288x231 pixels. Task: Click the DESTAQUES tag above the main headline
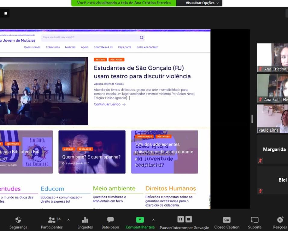[x=117, y=59]
